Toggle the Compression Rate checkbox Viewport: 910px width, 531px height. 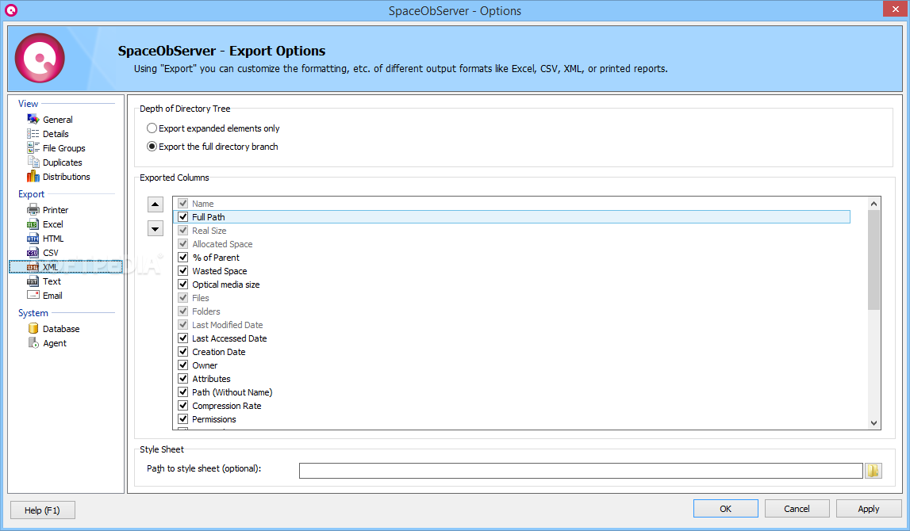182,405
